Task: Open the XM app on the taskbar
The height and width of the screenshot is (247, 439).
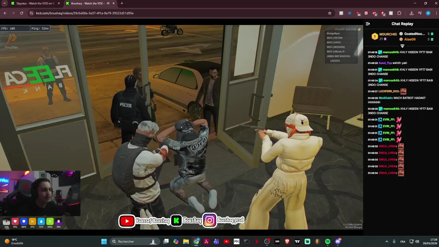Action: click(277, 242)
